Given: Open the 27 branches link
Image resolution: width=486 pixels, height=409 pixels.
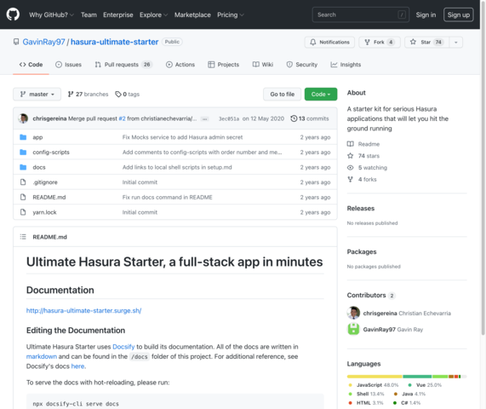Looking at the screenshot, I should pyautogui.click(x=88, y=94).
